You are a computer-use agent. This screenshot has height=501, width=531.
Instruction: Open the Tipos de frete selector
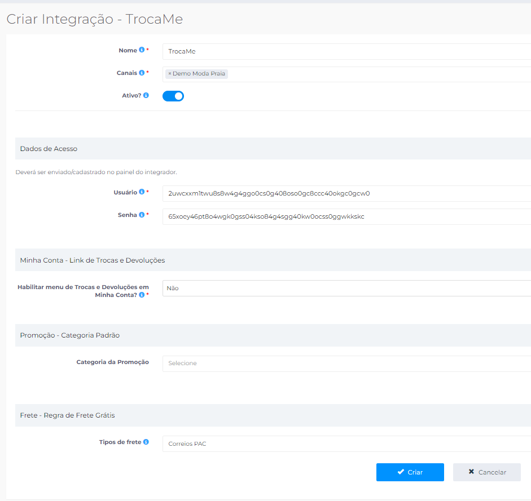click(347, 444)
